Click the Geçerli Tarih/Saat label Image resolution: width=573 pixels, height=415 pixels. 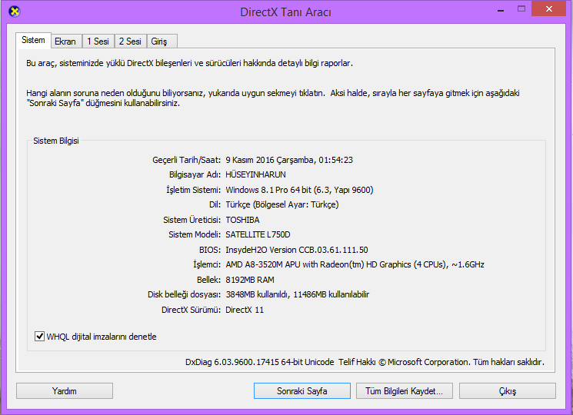tap(186, 160)
